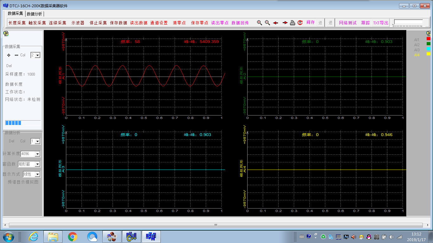Switch to the 数据分析 tab

click(x=34, y=14)
